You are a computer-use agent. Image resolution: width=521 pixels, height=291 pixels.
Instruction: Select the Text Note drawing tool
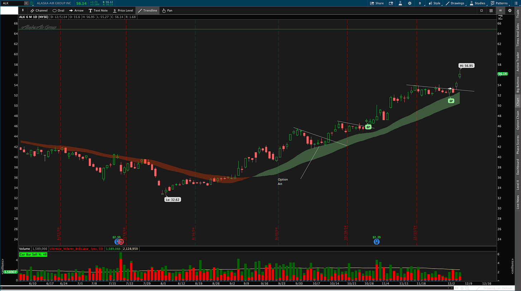pyautogui.click(x=98, y=10)
